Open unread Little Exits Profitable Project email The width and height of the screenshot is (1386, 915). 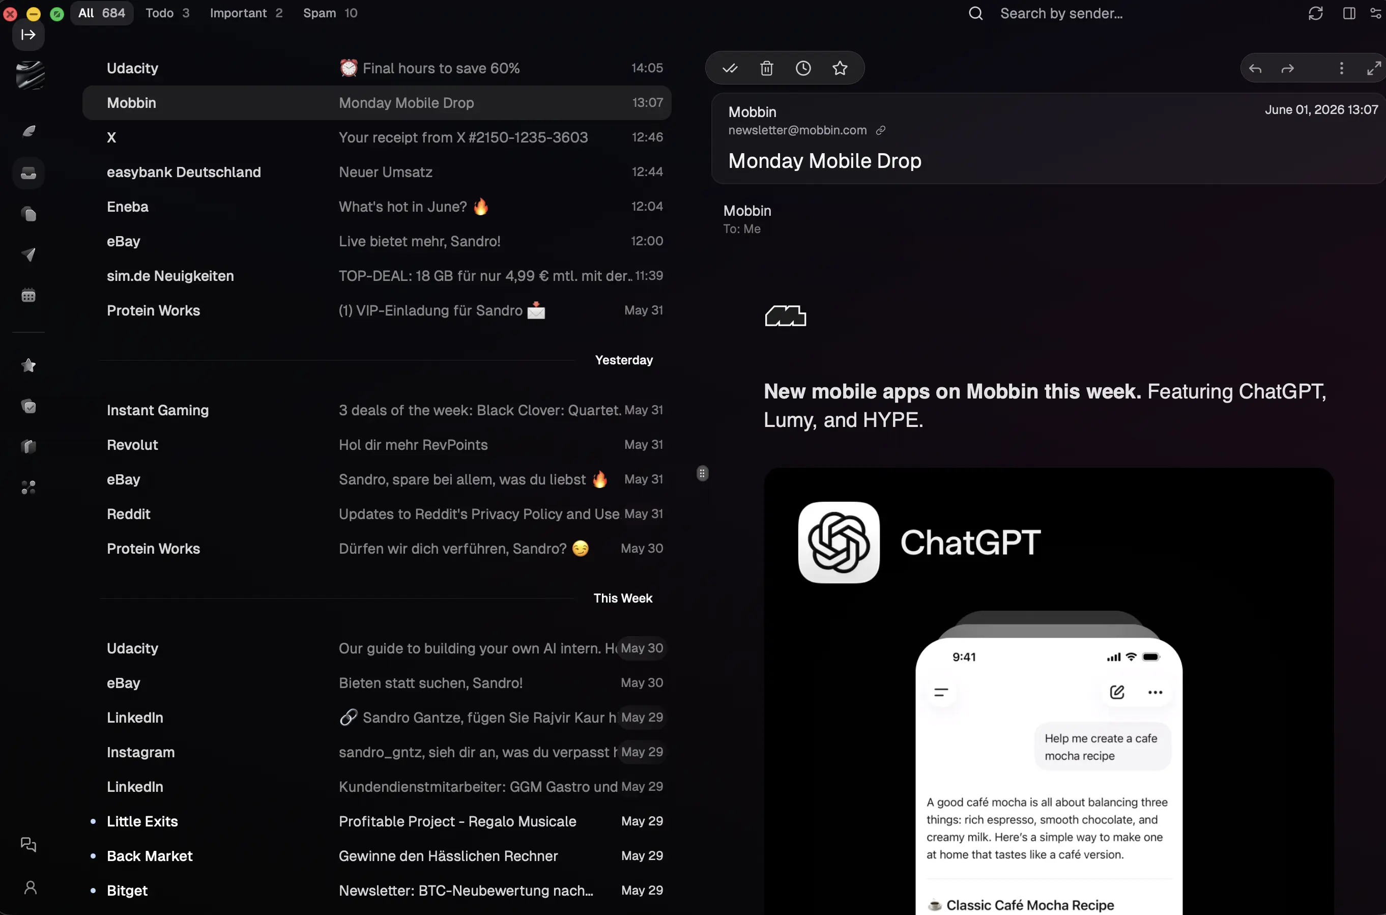[x=377, y=821]
